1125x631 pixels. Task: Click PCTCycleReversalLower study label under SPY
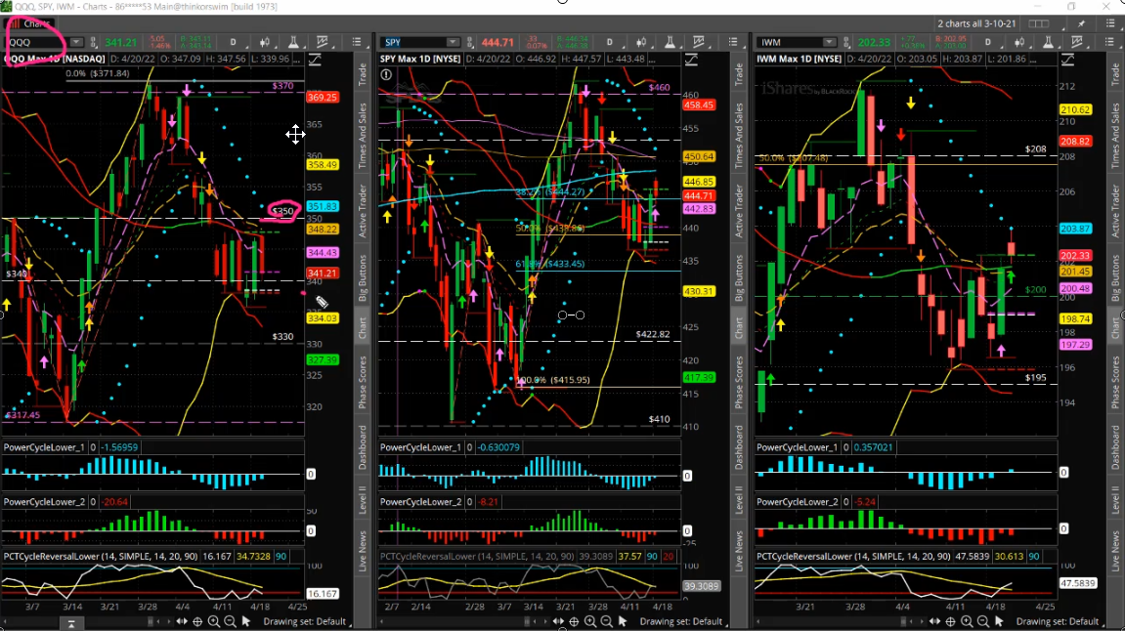click(x=477, y=557)
